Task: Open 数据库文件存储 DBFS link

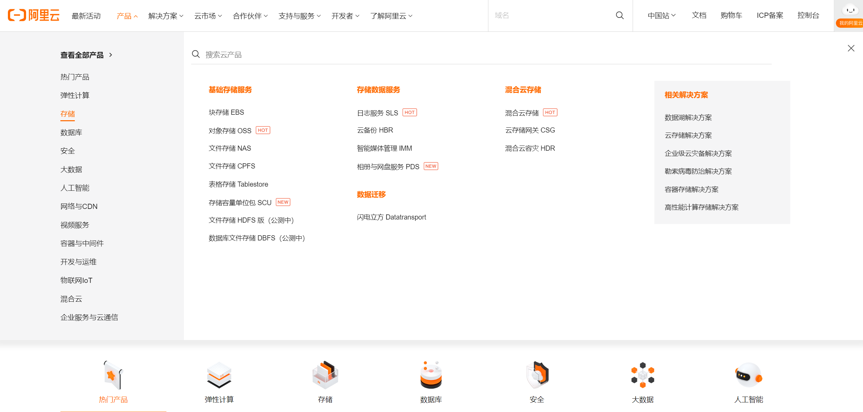Action: pos(258,238)
